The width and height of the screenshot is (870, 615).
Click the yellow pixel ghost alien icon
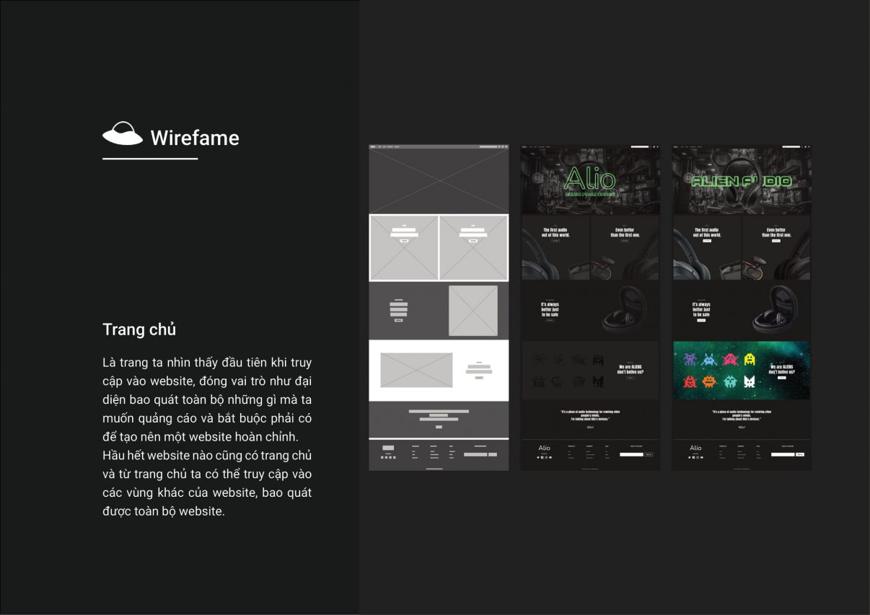(750, 359)
